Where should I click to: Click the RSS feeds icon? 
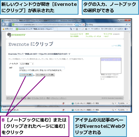[77, 29]
